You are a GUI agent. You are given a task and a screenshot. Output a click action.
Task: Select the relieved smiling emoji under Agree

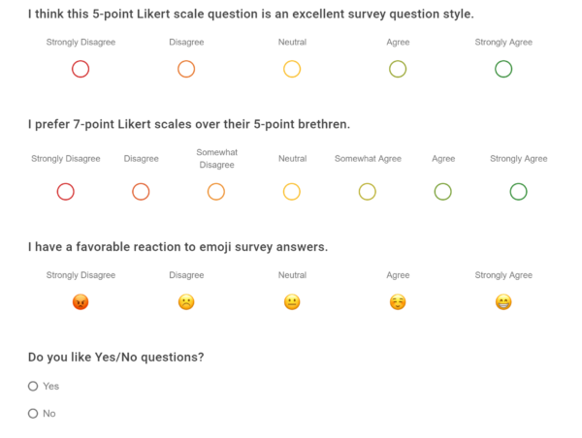coord(398,302)
